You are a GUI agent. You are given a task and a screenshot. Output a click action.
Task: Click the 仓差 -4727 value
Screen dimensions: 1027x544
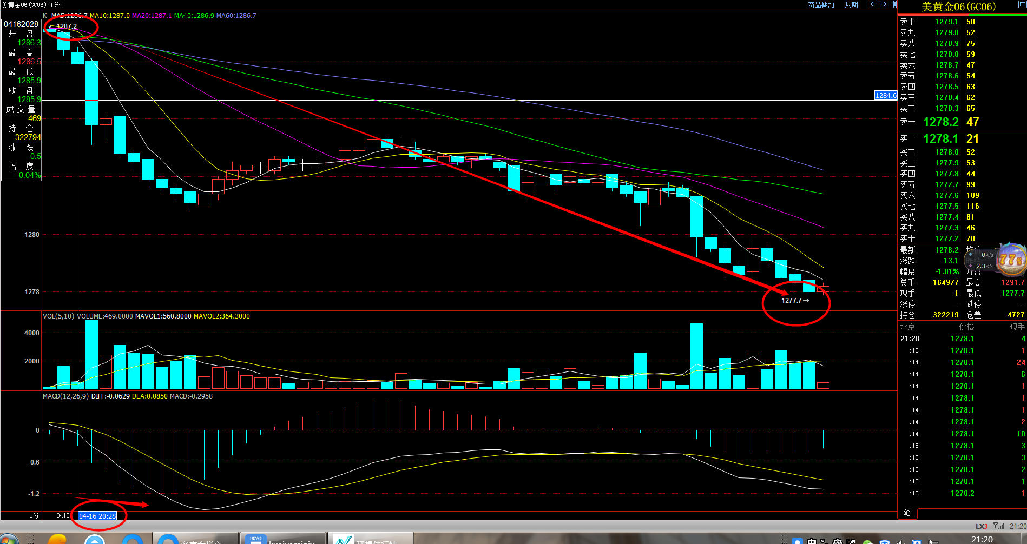[1015, 315]
